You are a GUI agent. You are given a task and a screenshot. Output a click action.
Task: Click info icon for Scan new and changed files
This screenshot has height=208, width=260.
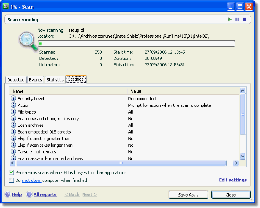pyautogui.click(x=14, y=118)
